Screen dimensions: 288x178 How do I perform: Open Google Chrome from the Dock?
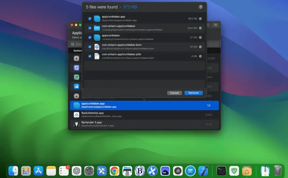click(115, 171)
